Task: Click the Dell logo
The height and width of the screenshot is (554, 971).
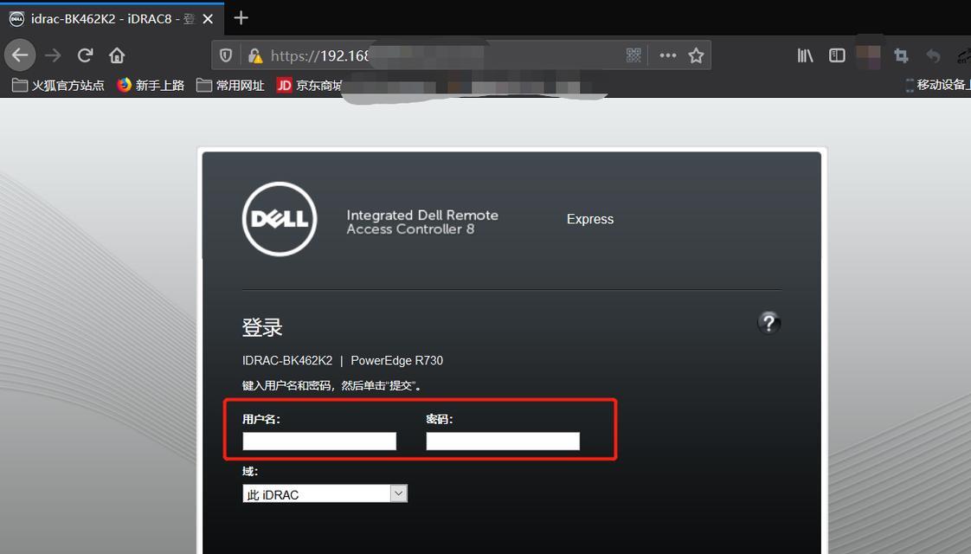Action: (x=280, y=219)
